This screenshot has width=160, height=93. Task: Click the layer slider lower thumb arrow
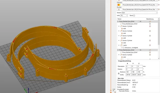[x=111, y=90]
